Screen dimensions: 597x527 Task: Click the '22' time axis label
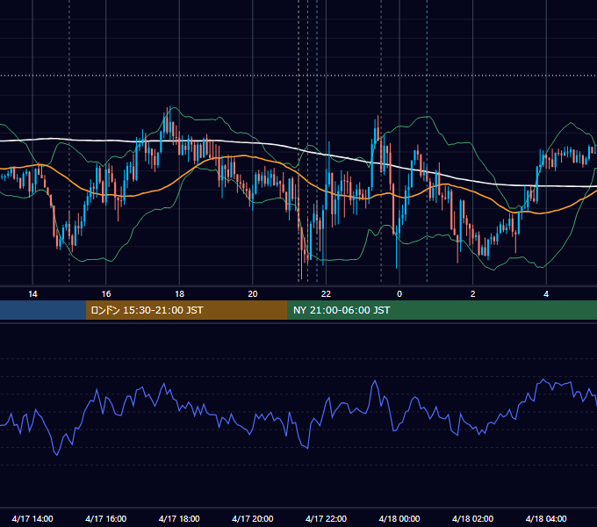pos(326,294)
